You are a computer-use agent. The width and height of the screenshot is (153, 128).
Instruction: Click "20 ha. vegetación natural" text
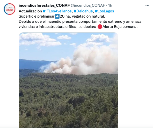click(x=82, y=16)
